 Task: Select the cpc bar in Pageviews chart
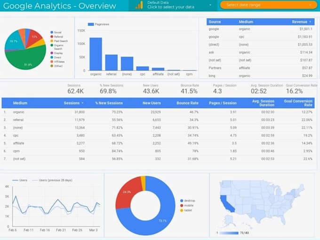[x=143, y=68]
